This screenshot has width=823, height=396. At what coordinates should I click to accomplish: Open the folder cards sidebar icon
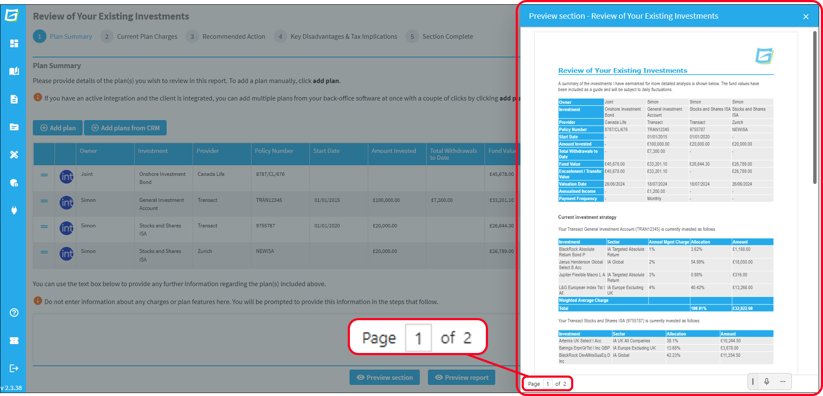tap(14, 127)
